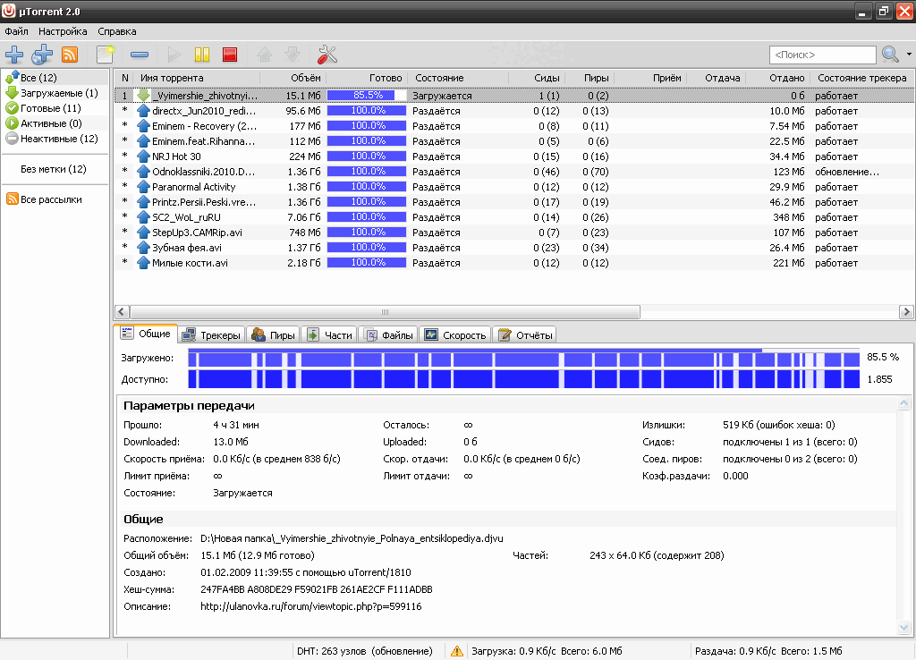The image size is (916, 660).
Task: Select the Загружаемые (1) category in sidebar
Action: coord(58,93)
